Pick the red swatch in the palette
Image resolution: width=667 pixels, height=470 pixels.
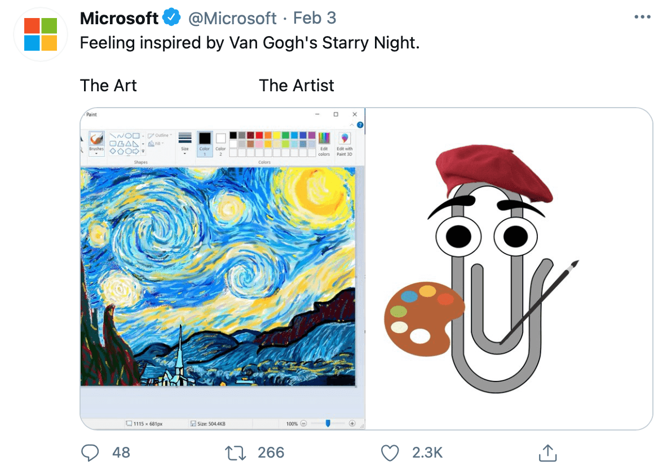coord(259,135)
